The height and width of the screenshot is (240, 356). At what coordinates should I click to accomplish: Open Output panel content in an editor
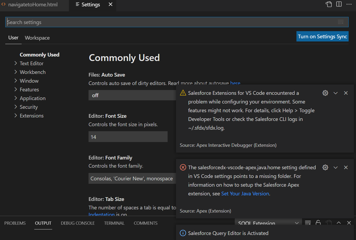(x=329, y=223)
